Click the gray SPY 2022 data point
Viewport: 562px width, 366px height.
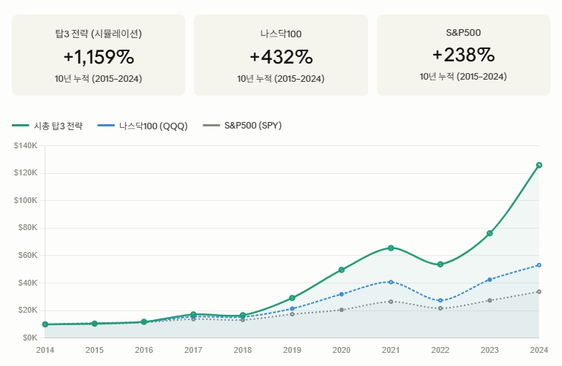pos(441,308)
